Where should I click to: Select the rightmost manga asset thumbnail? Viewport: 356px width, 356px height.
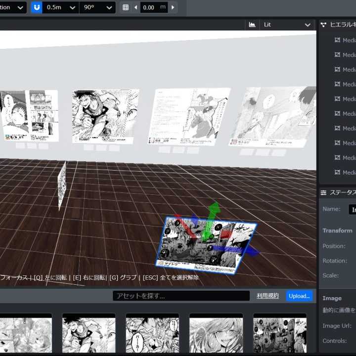pos(279,334)
